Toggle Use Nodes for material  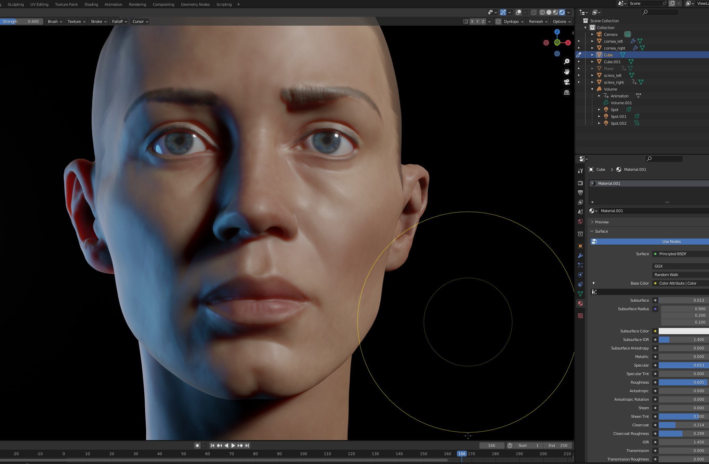click(x=650, y=242)
